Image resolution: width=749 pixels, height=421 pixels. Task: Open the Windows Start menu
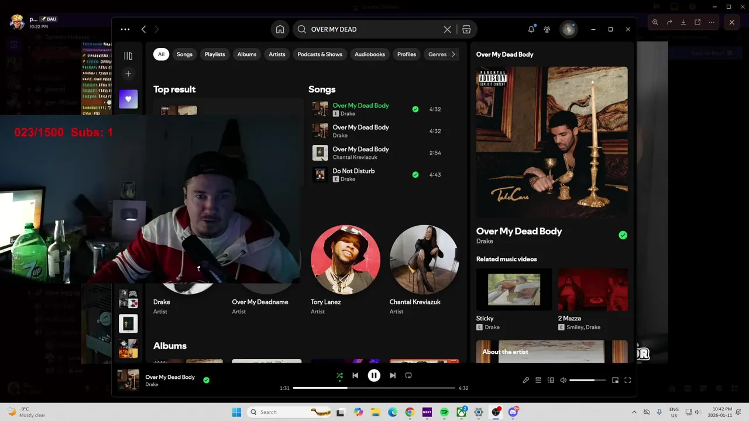pyautogui.click(x=236, y=412)
